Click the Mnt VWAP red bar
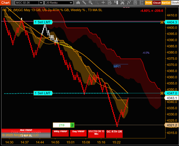 click(26, 131)
